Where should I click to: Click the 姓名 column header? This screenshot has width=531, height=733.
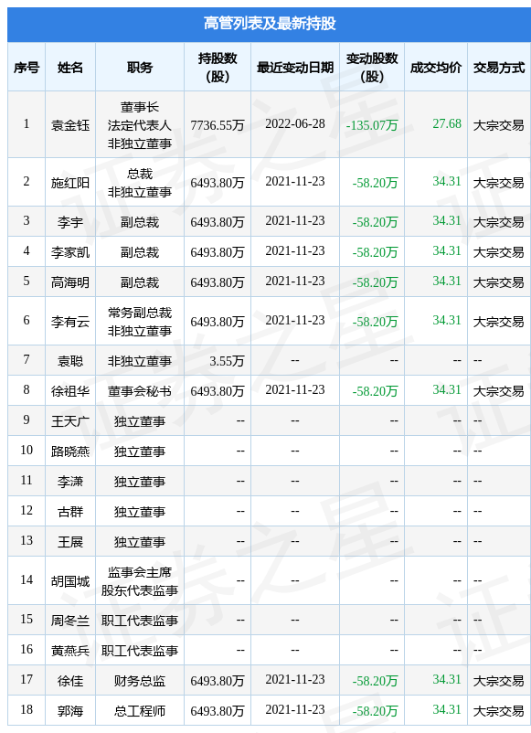coord(70,68)
